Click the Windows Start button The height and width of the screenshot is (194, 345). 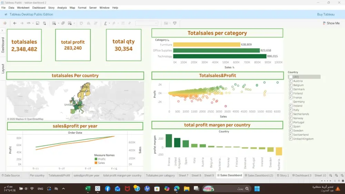pyautogui.click(x=257, y=188)
